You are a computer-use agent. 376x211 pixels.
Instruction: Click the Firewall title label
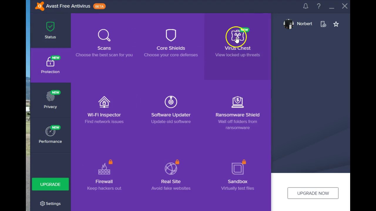(x=104, y=181)
